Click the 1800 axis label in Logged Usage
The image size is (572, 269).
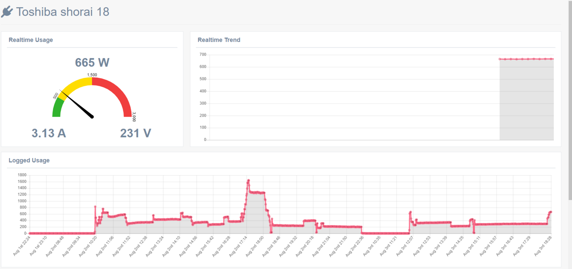click(x=22, y=175)
